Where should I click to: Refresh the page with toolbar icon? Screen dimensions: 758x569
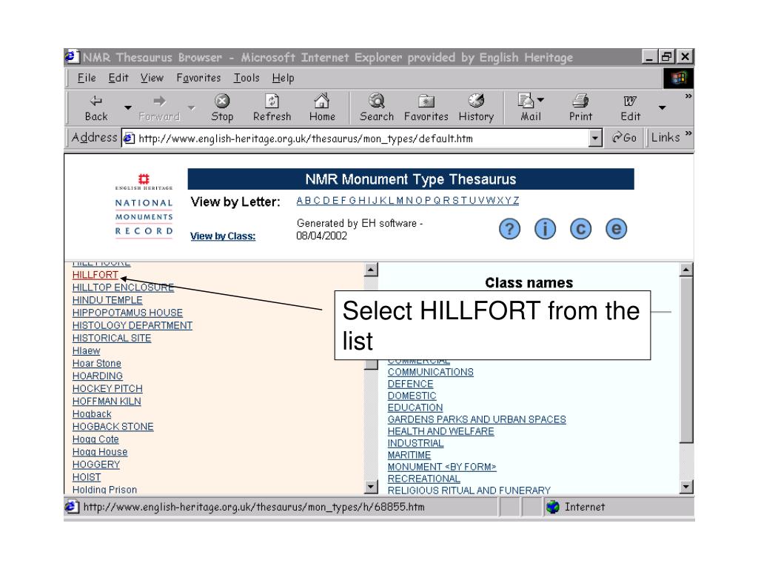coord(272,108)
